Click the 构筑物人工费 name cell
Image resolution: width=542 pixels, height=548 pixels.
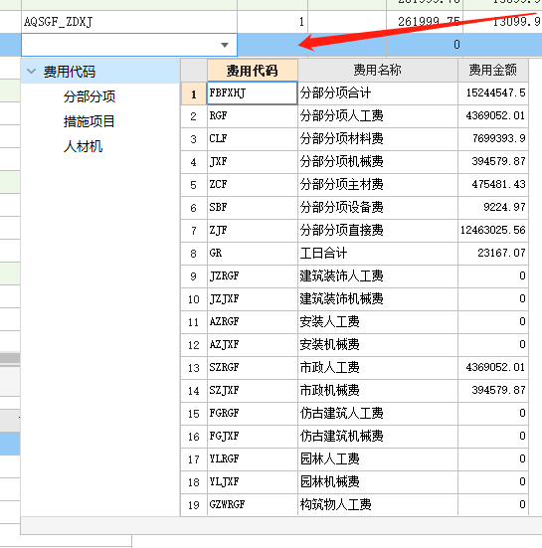point(377,504)
